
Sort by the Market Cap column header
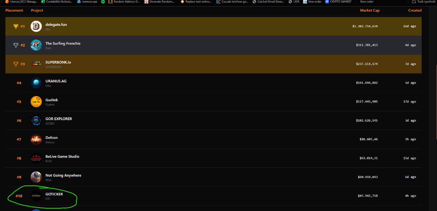click(x=370, y=10)
